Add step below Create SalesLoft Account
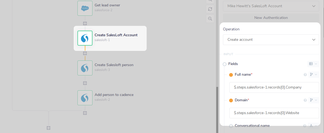This screenshot has width=324, height=133. 85,53
